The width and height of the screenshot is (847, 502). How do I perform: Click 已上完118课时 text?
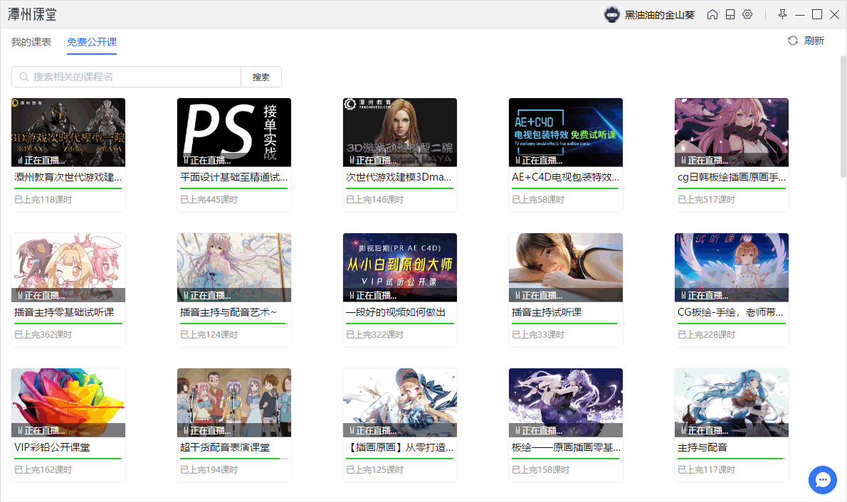click(43, 200)
